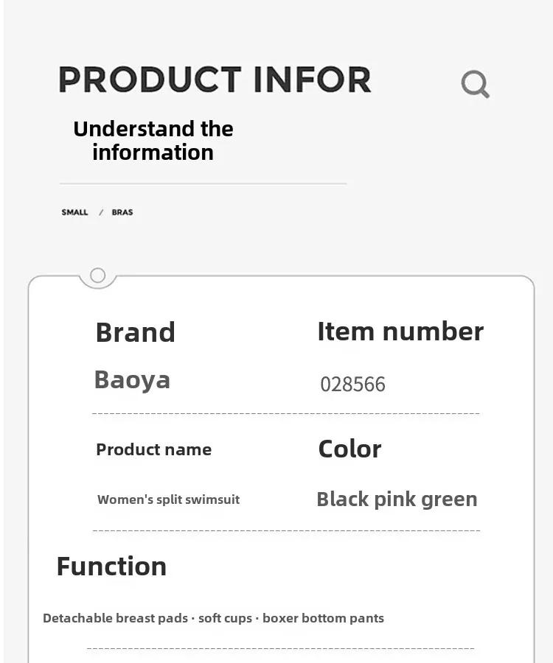This screenshot has height=663, width=553.
Task: Select Women's split swimsuit text
Action: [x=168, y=499]
